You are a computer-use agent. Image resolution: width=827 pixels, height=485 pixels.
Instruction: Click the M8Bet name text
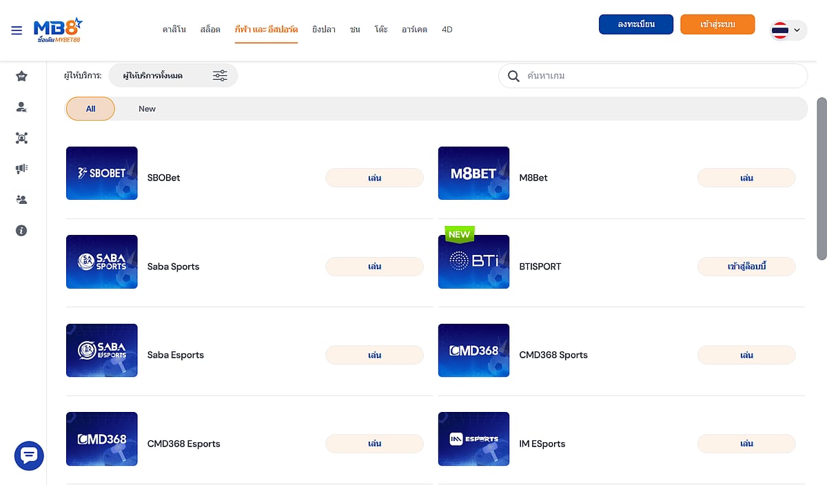point(533,178)
